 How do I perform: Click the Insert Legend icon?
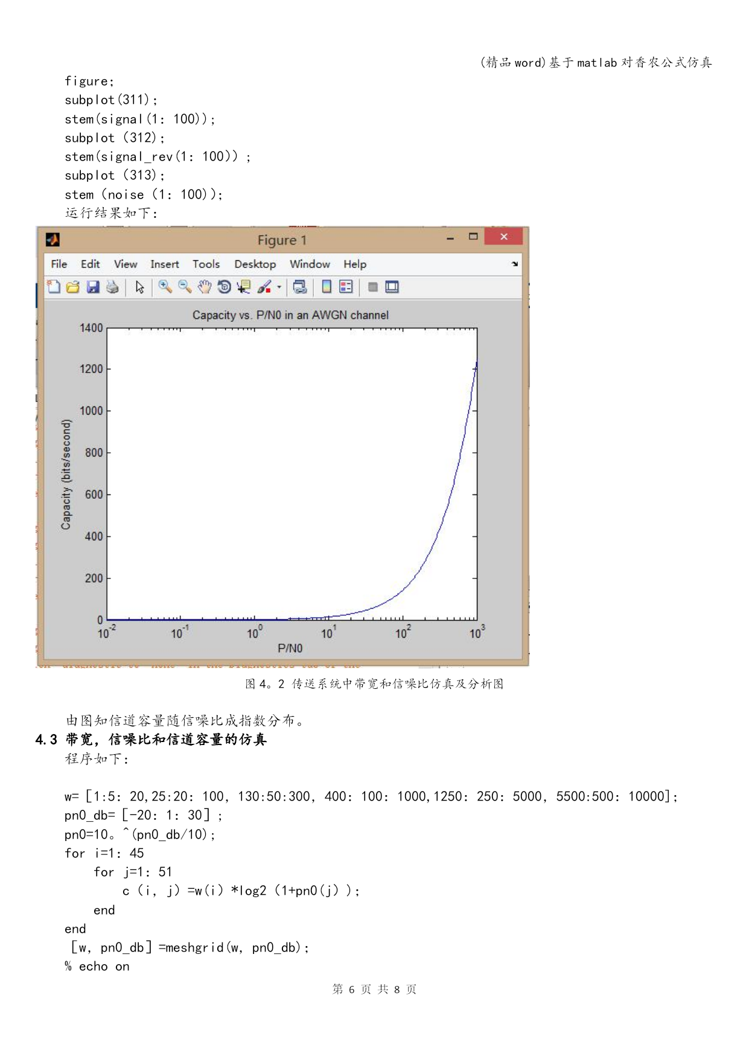click(346, 287)
